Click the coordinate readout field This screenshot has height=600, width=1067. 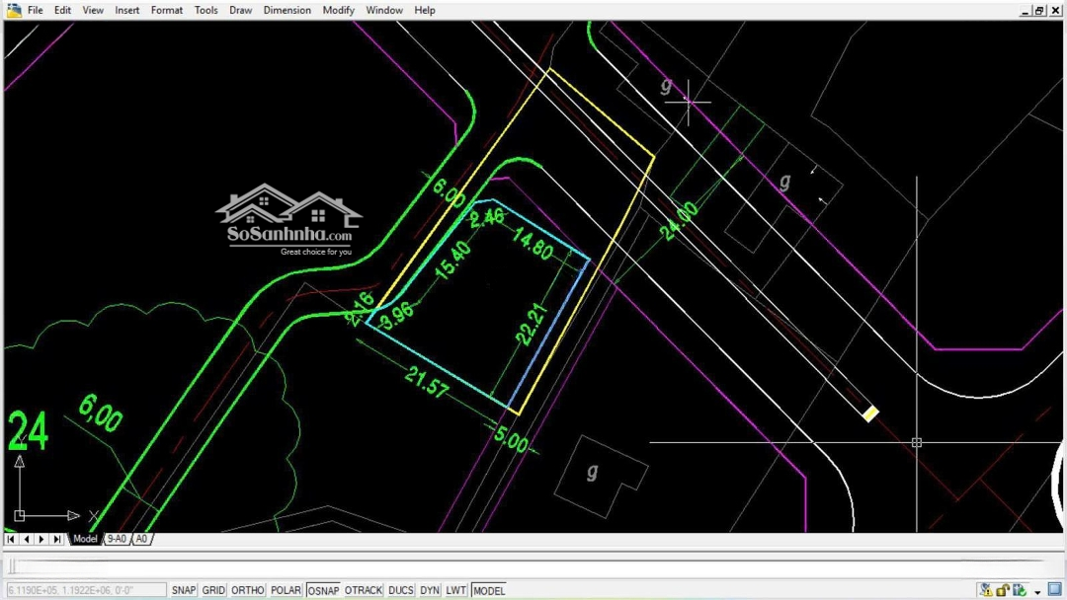point(85,590)
